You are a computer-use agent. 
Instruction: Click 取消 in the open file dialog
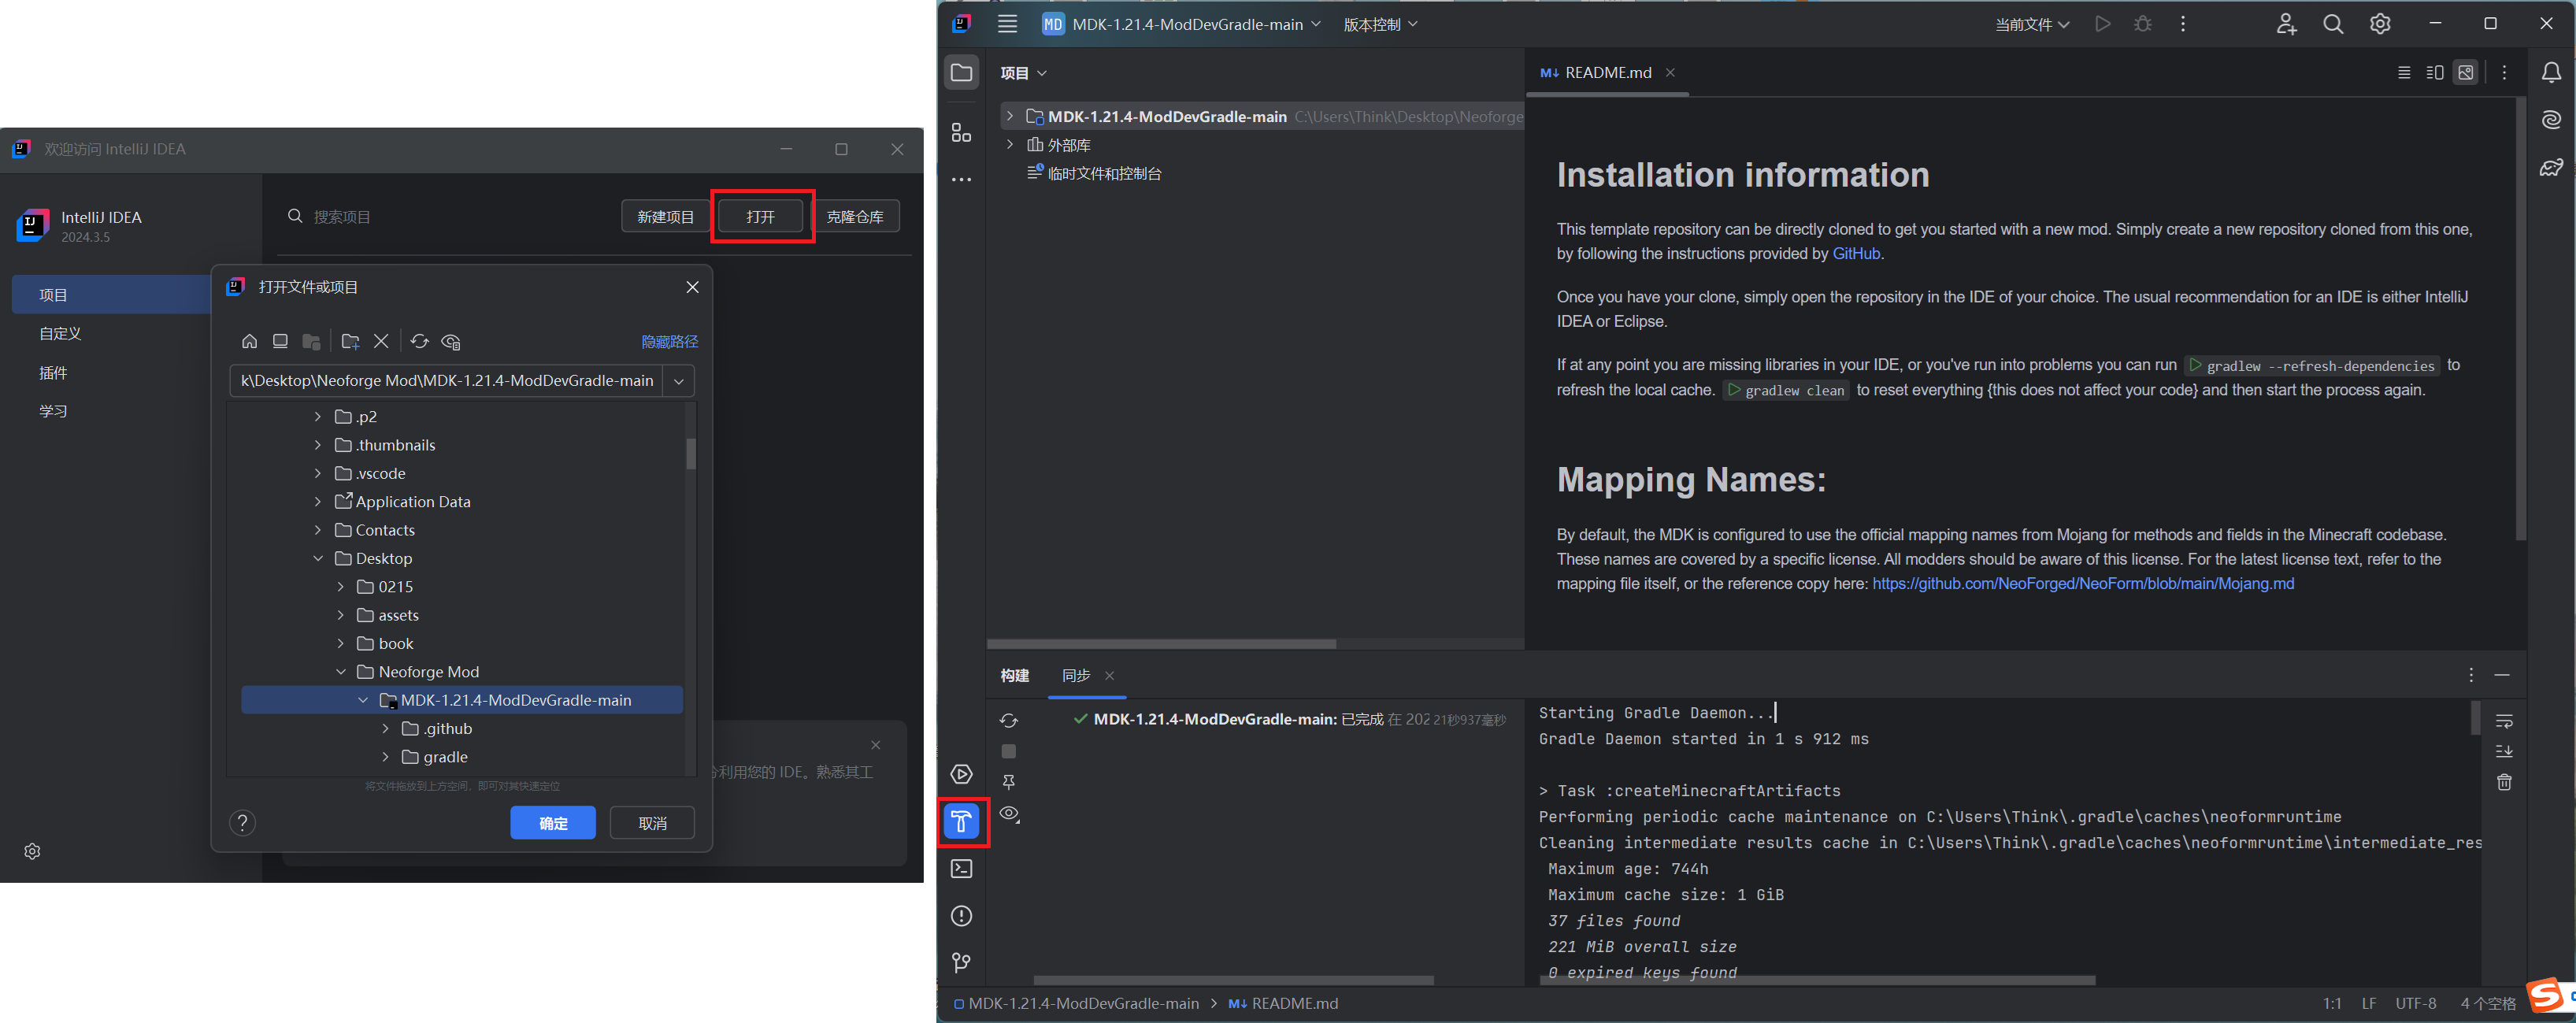click(x=652, y=823)
